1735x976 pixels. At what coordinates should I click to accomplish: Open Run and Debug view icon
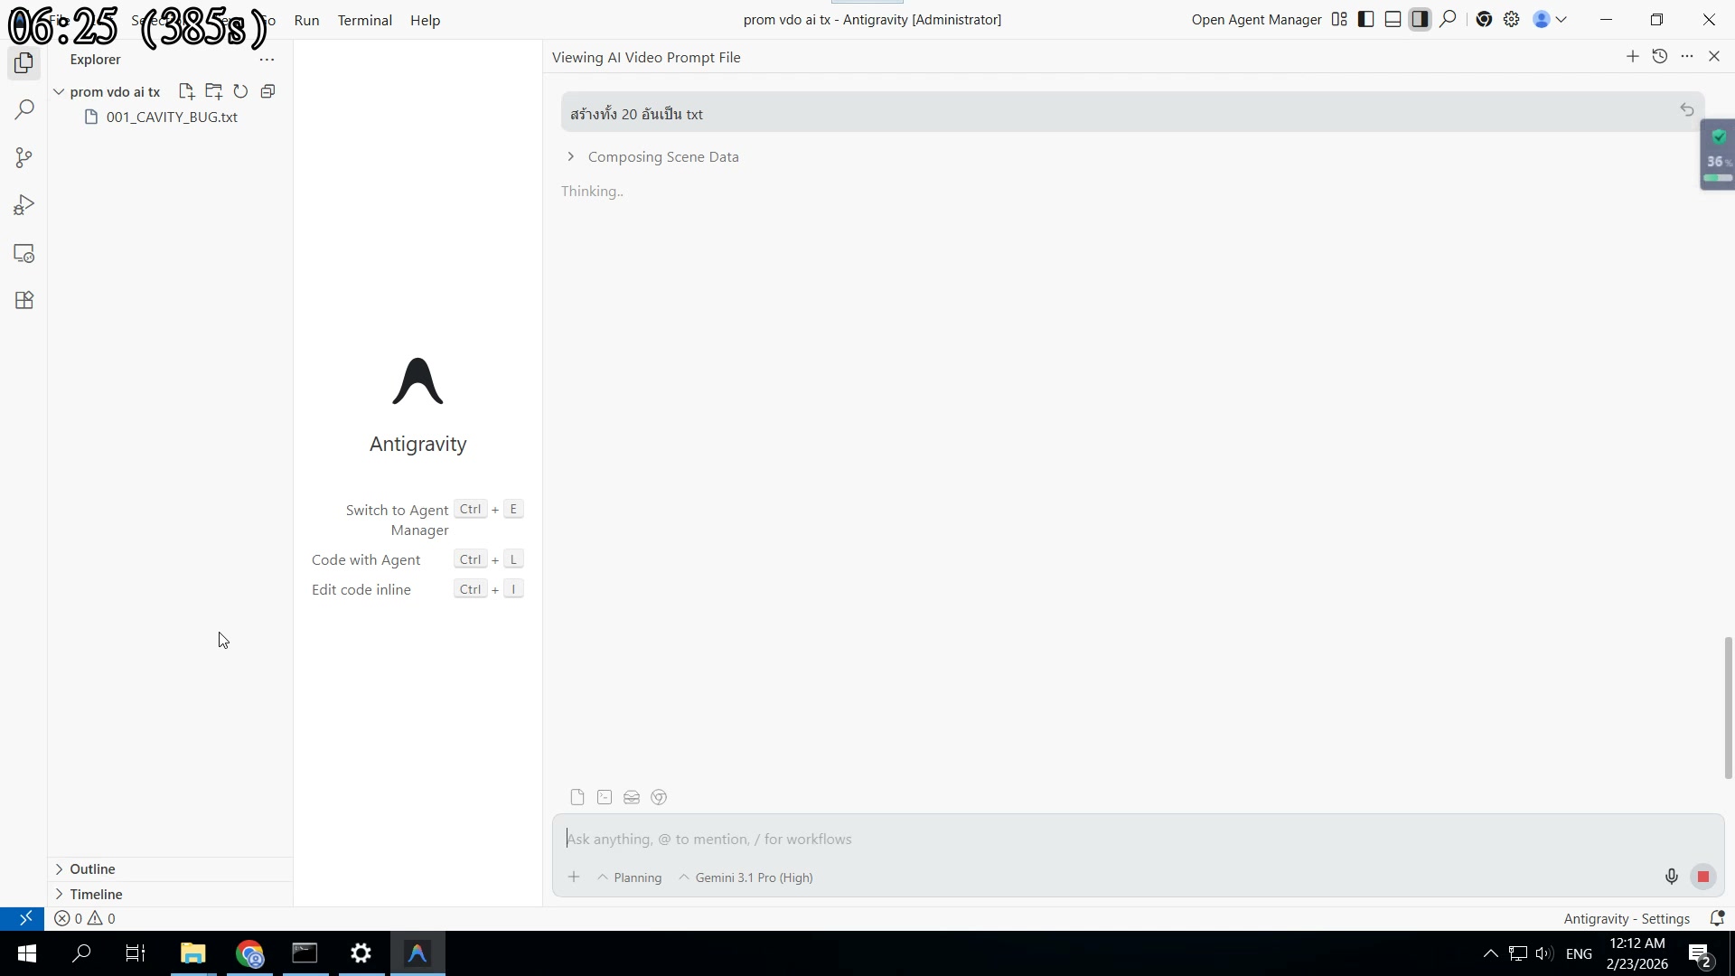pyautogui.click(x=24, y=206)
